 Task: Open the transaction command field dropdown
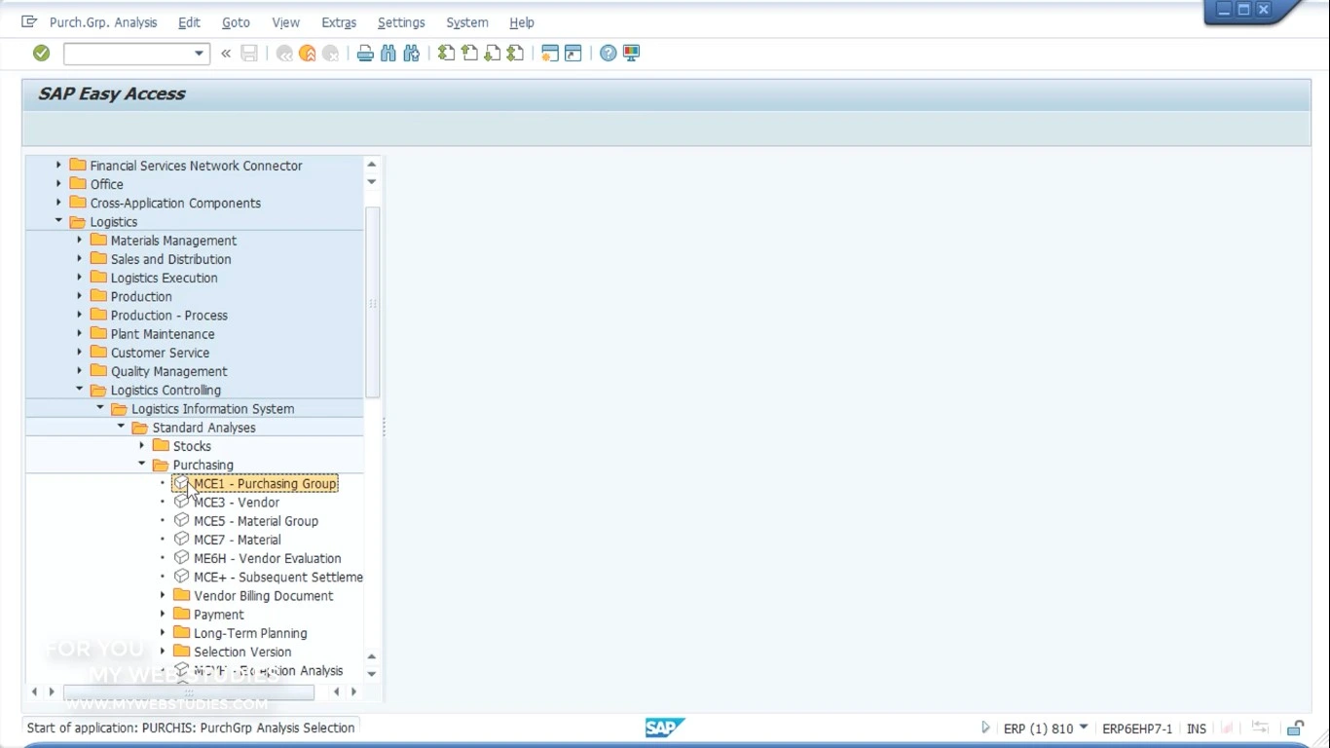(x=199, y=54)
